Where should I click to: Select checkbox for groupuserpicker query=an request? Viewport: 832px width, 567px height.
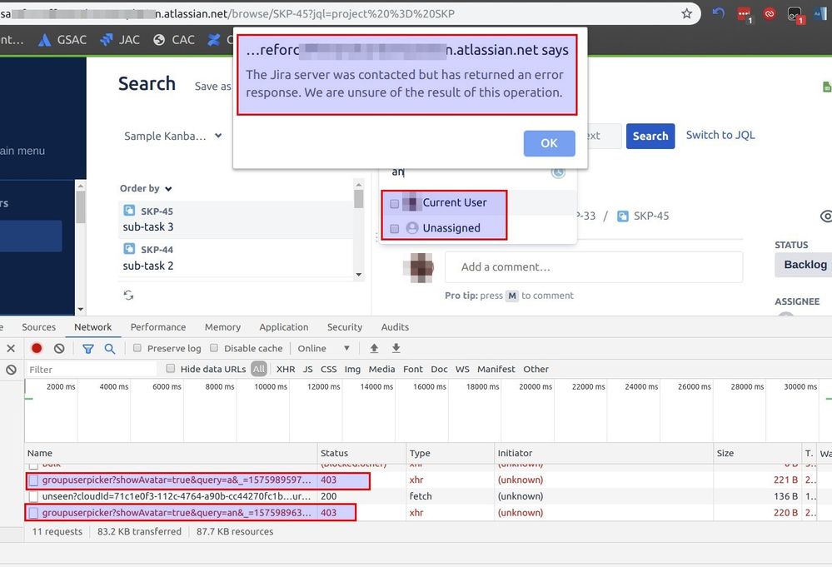33,513
